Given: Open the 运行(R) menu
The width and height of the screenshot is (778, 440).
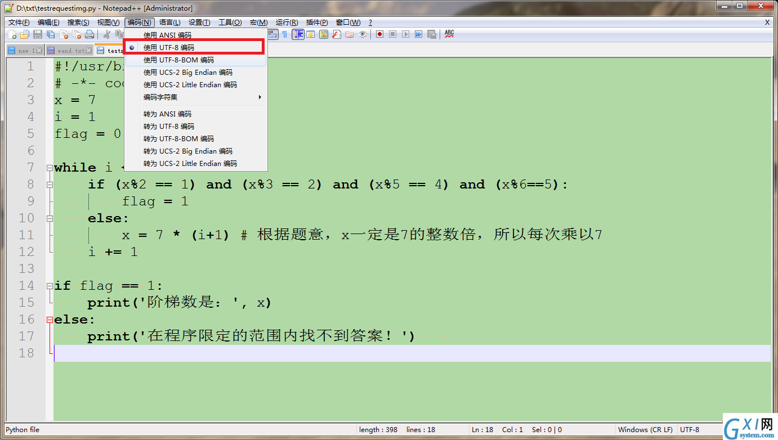Looking at the screenshot, I should tap(287, 23).
